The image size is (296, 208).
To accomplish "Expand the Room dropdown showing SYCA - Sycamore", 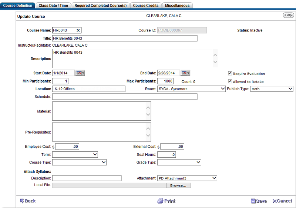I will tap(191, 89).
